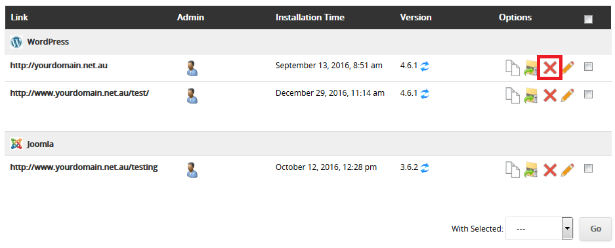This screenshot has width=615, height=248.
Task: Remove the yourdomain.net.au WordPress installation
Action: click(x=550, y=68)
